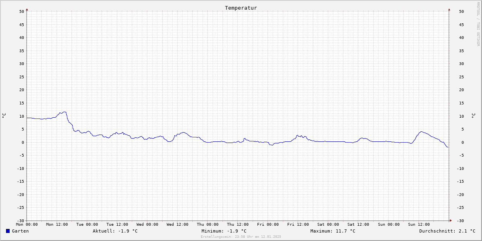Click the °C unit label beside right axis

pos(473,116)
